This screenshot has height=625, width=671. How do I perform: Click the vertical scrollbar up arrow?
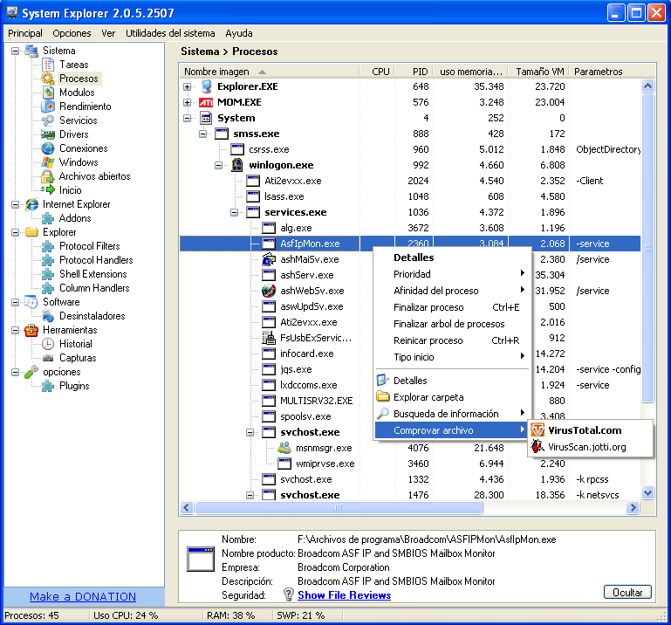pos(648,86)
